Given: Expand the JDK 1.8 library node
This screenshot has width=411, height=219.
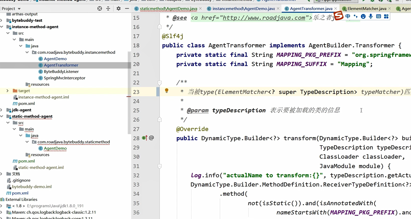Looking at the screenshot, I should 2,206.
